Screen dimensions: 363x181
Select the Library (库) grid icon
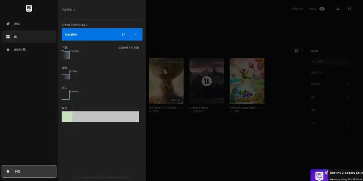[8, 37]
